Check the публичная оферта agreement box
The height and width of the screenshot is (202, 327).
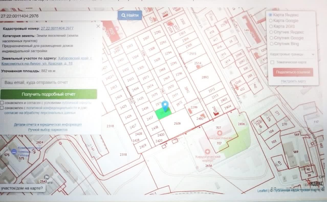point(2,103)
